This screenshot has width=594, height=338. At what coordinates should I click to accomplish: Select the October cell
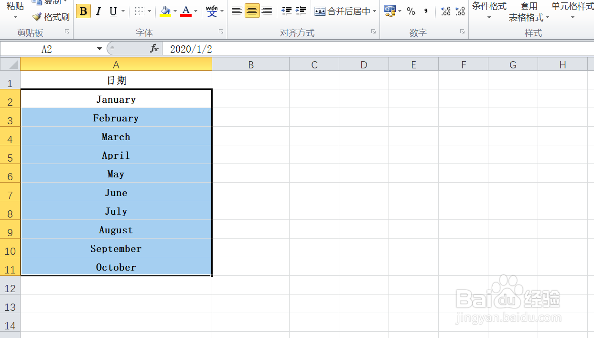tap(116, 267)
